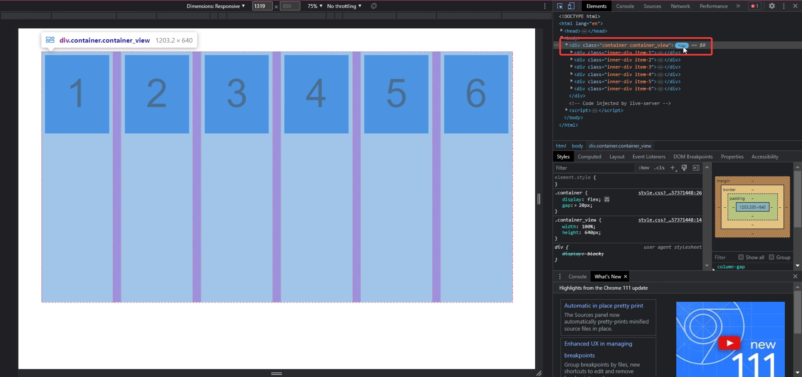This screenshot has width=802, height=377.
Task: Close the What's New tab
Action: coord(625,276)
